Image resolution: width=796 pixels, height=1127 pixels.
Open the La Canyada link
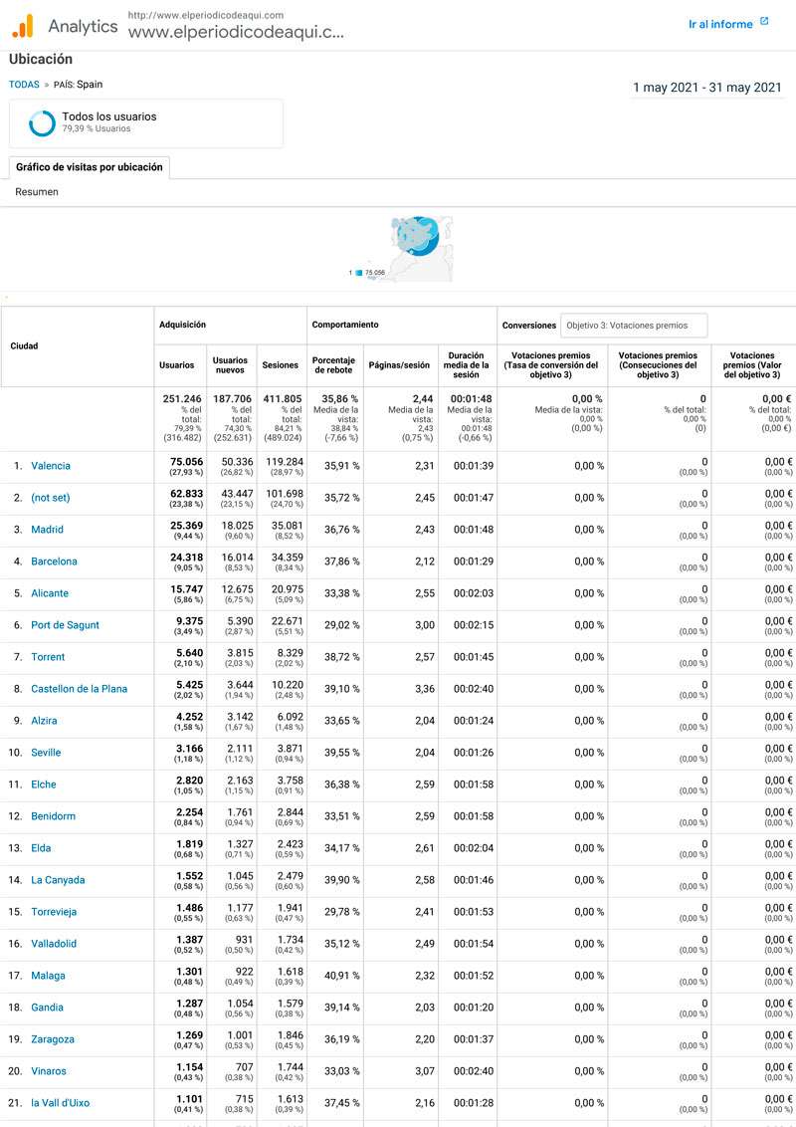tap(58, 880)
